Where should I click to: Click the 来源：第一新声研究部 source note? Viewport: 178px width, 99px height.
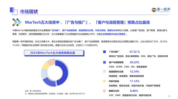pyautogui.click(x=33, y=91)
